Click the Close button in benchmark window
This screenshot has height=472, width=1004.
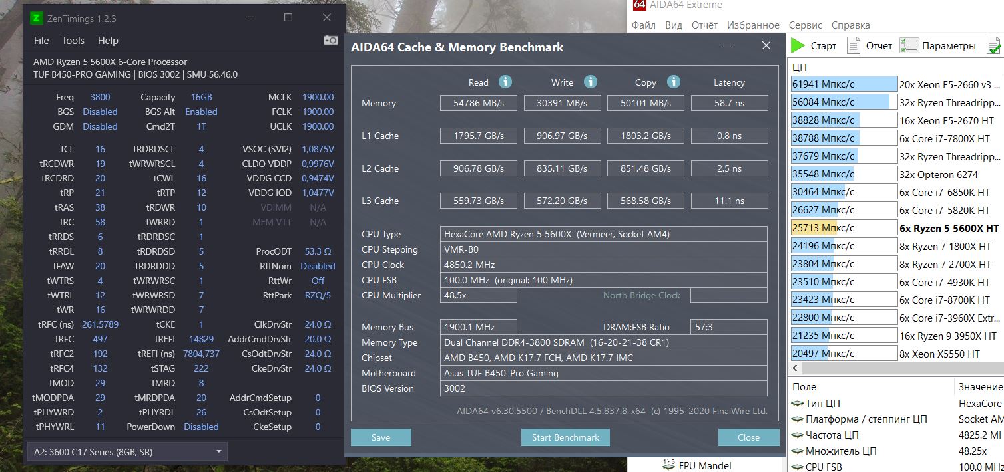pos(748,437)
